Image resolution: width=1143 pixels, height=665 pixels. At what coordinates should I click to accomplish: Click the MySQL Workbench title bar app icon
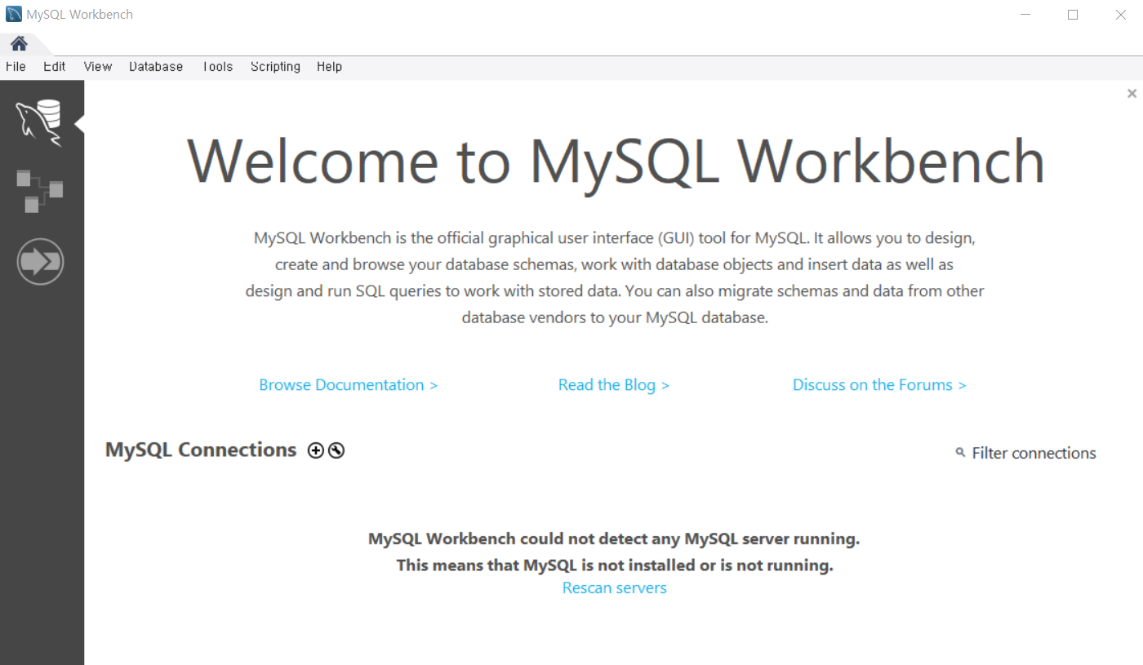[x=14, y=15]
